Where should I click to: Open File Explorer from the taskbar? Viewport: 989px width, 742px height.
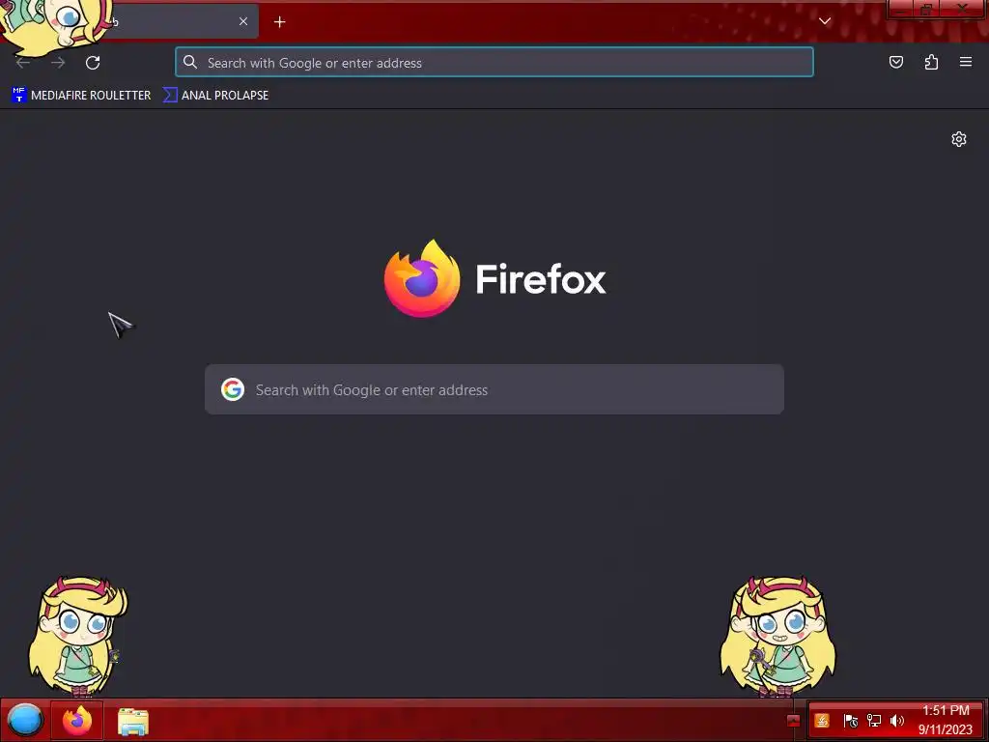(132, 722)
